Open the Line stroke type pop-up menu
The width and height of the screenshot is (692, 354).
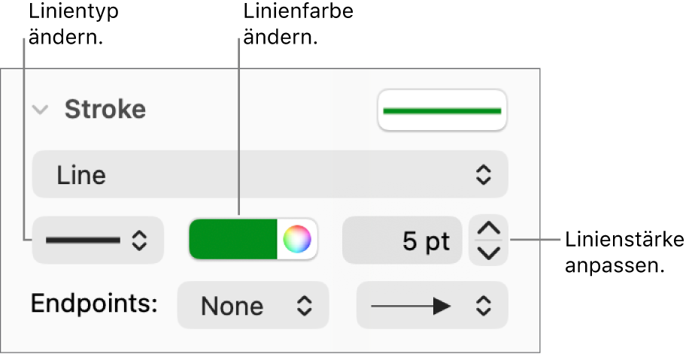pos(270,174)
